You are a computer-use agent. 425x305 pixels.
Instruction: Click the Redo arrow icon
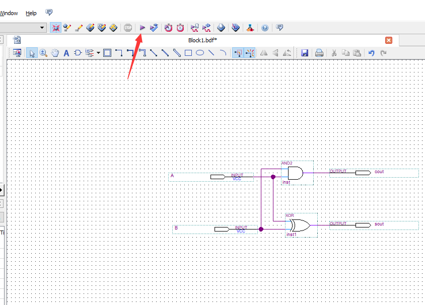383,53
